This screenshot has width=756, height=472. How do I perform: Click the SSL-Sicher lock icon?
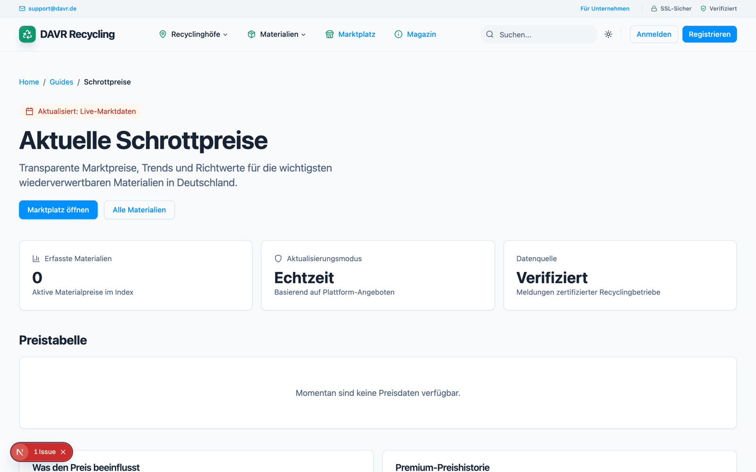click(x=654, y=8)
